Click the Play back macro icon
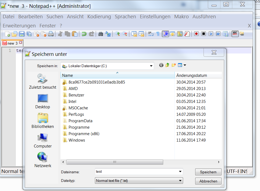 (x=211, y=34)
